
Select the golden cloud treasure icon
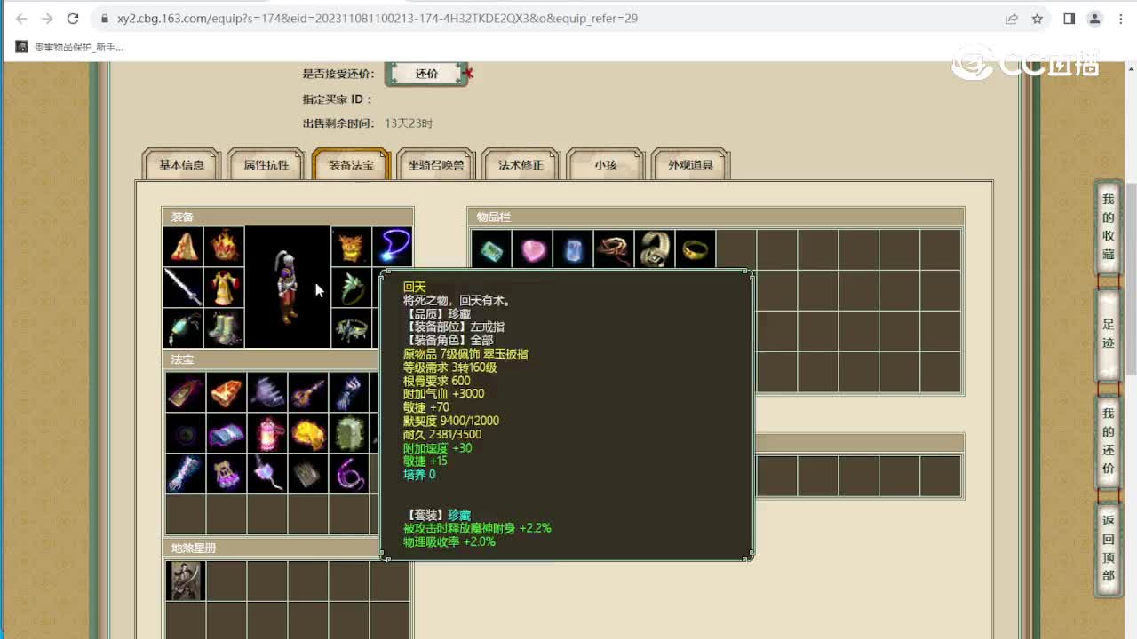point(308,433)
